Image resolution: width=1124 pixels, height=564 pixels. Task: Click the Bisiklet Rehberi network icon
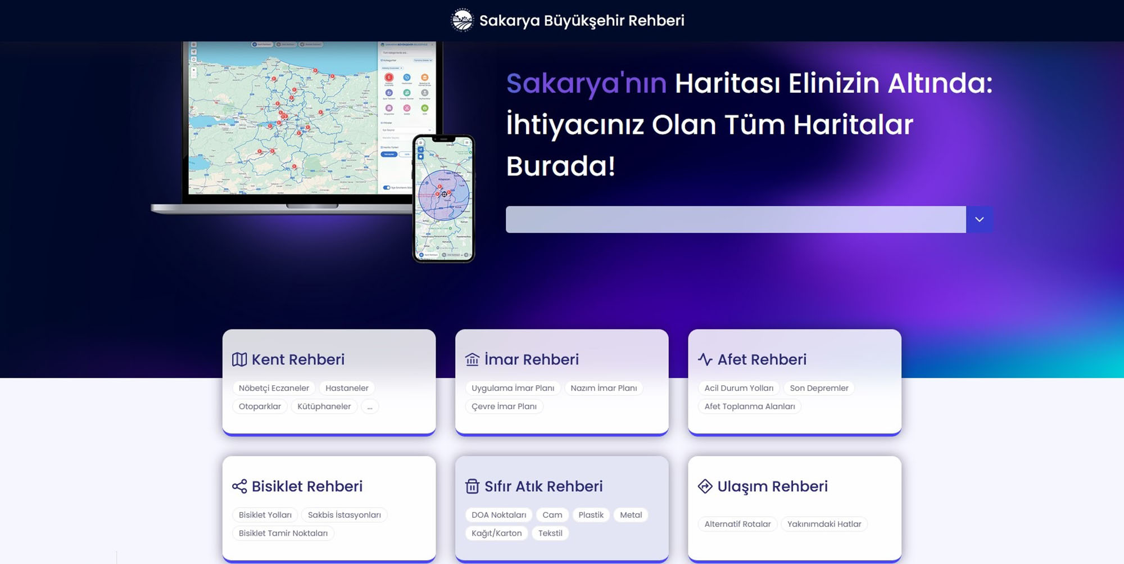[x=241, y=486]
